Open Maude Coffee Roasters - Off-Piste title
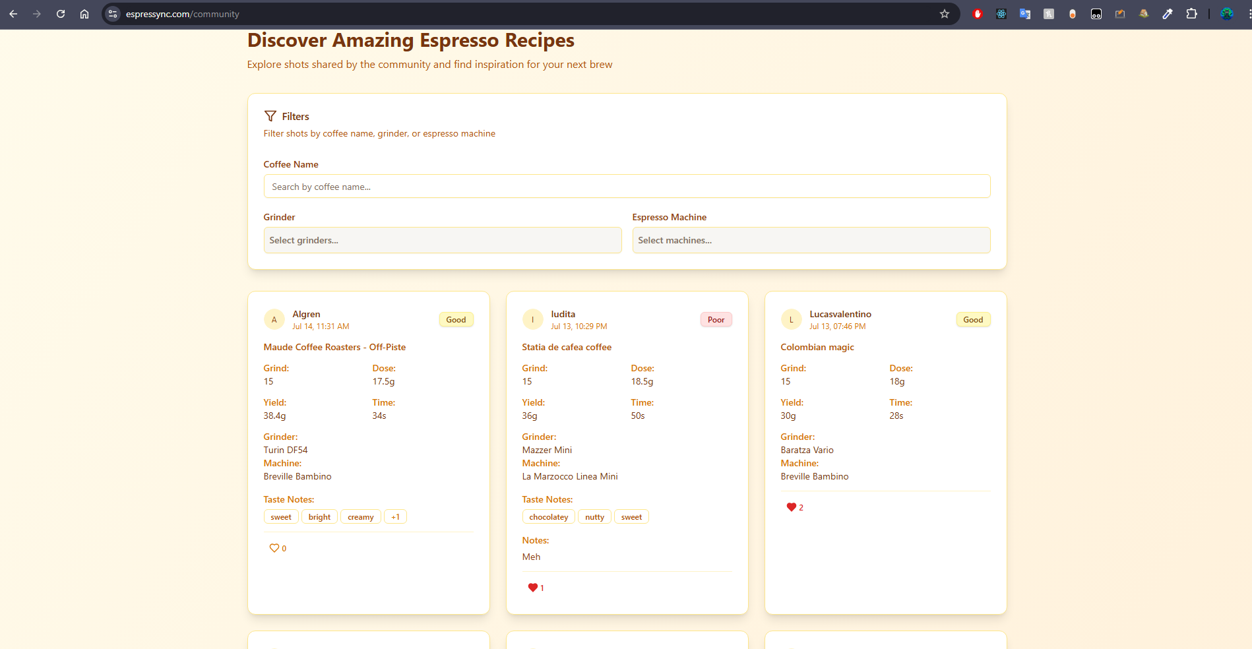This screenshot has width=1252, height=649. pos(334,347)
